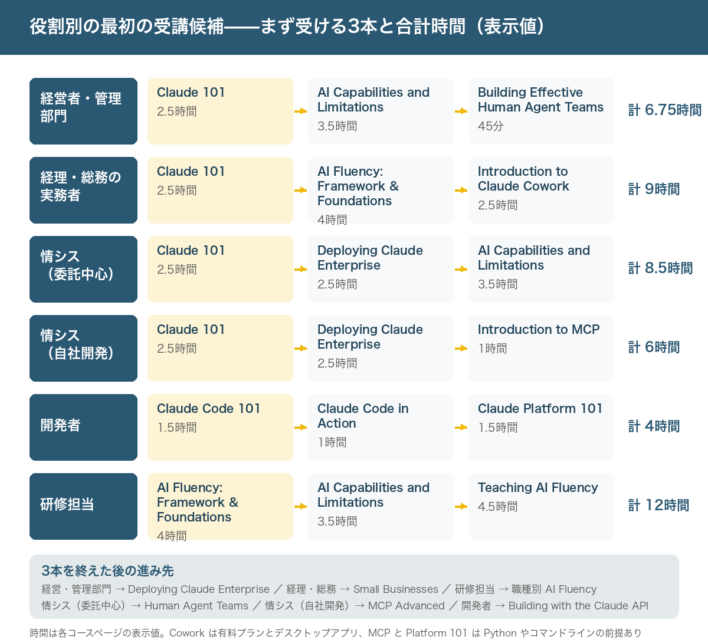Screen dimensions: 708x643
Task: Open Deploying Claude Enterprise card in 情シス（委託中心） row
Action: 381,269
